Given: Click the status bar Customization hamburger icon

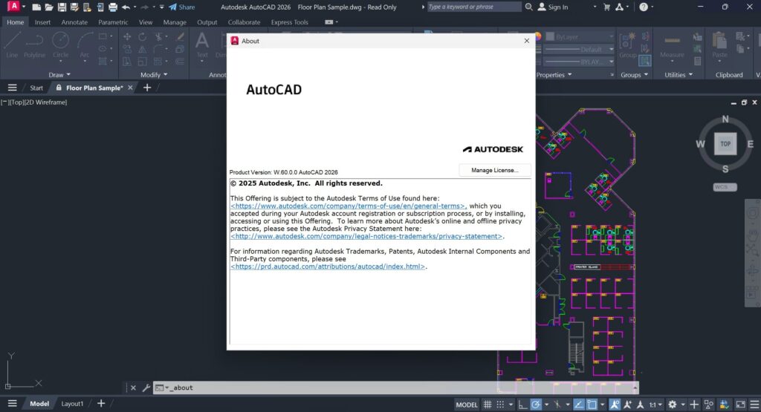Looking at the screenshot, I should click(x=754, y=405).
